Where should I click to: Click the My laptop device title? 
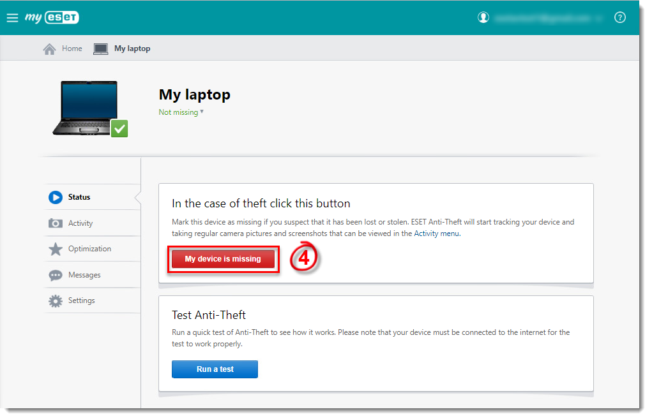click(x=195, y=95)
